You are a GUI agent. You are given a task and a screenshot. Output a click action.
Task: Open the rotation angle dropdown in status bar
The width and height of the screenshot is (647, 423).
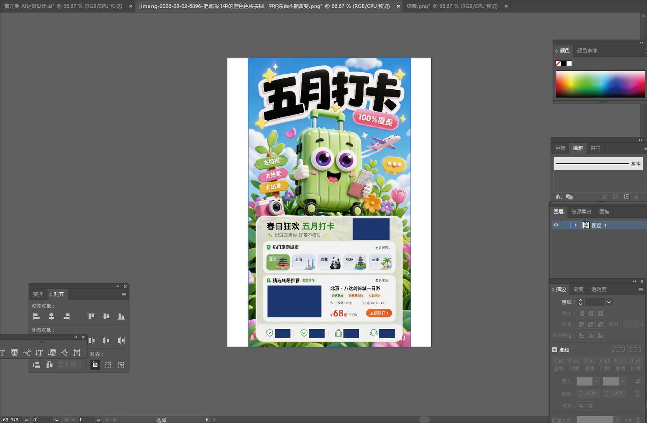pos(57,420)
